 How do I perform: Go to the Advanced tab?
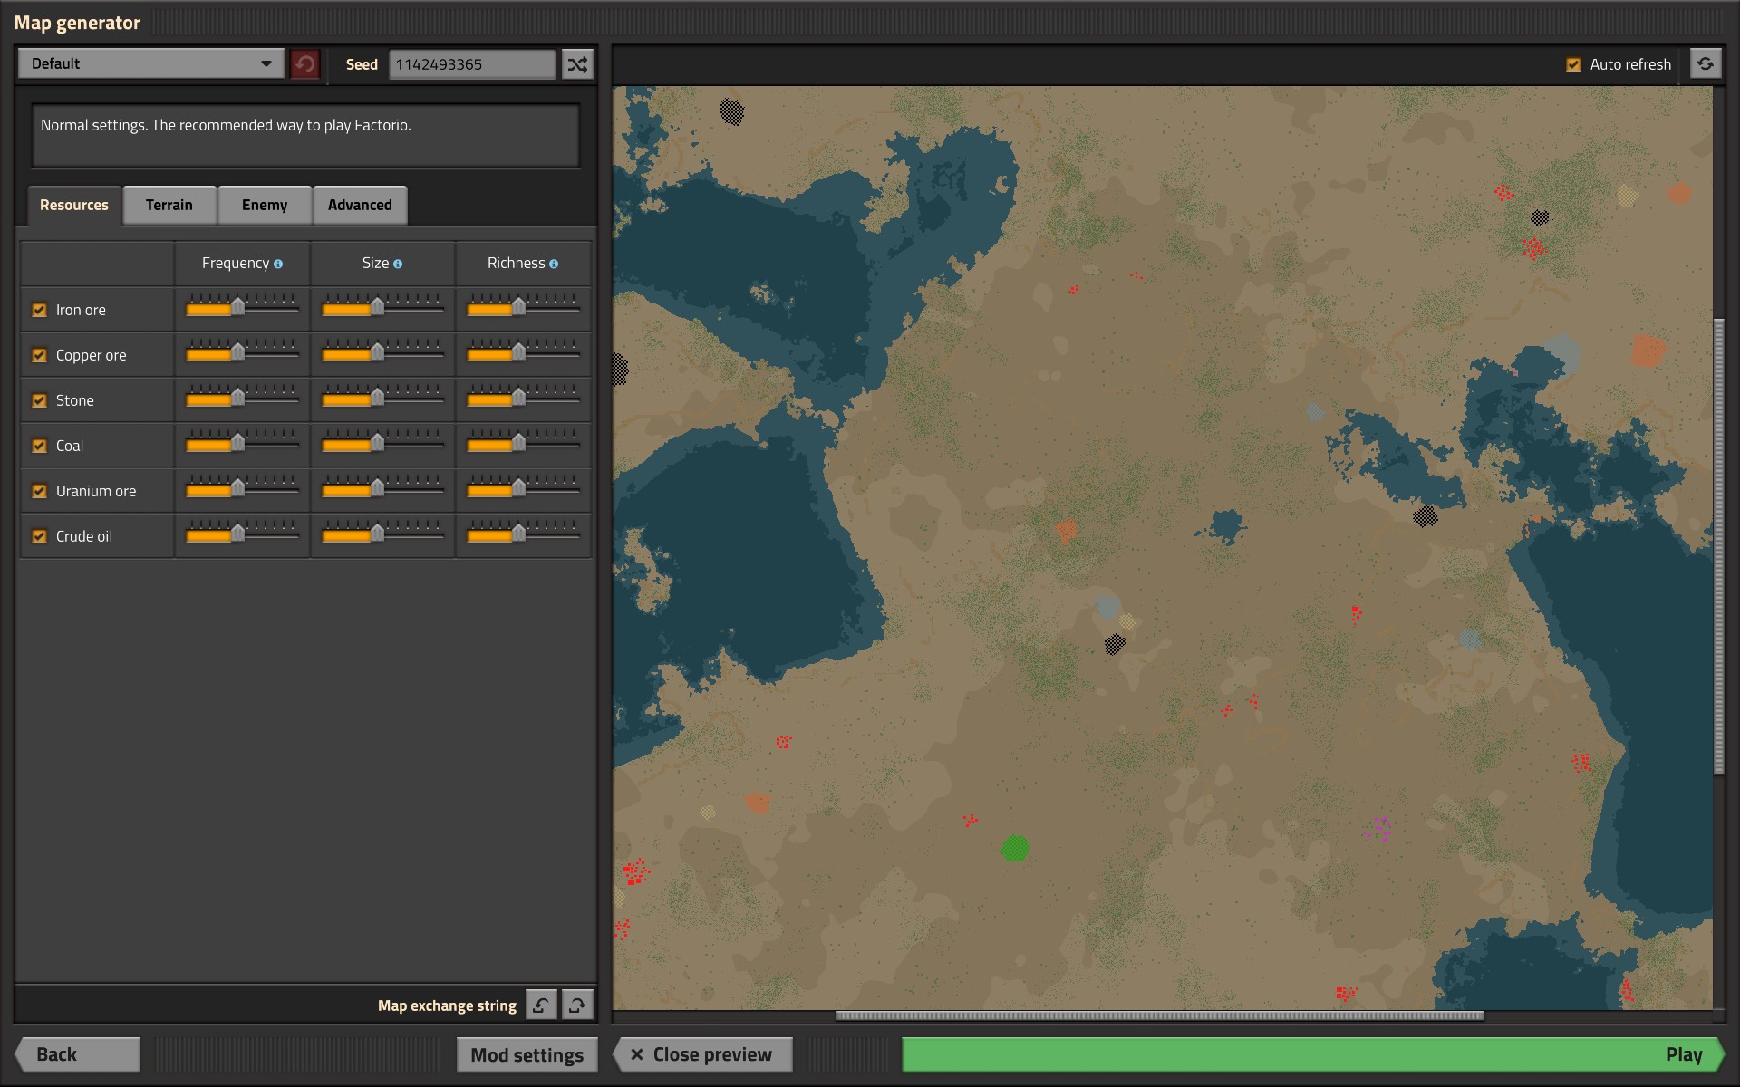click(360, 206)
